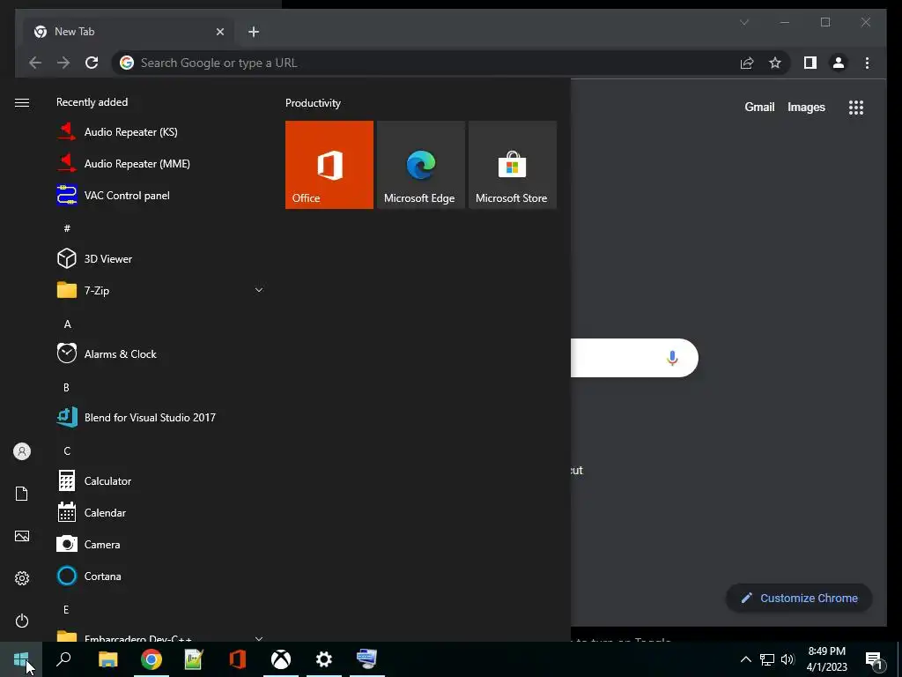This screenshot has height=677, width=902.
Task: Launch the Camera app
Action: click(x=160, y=544)
